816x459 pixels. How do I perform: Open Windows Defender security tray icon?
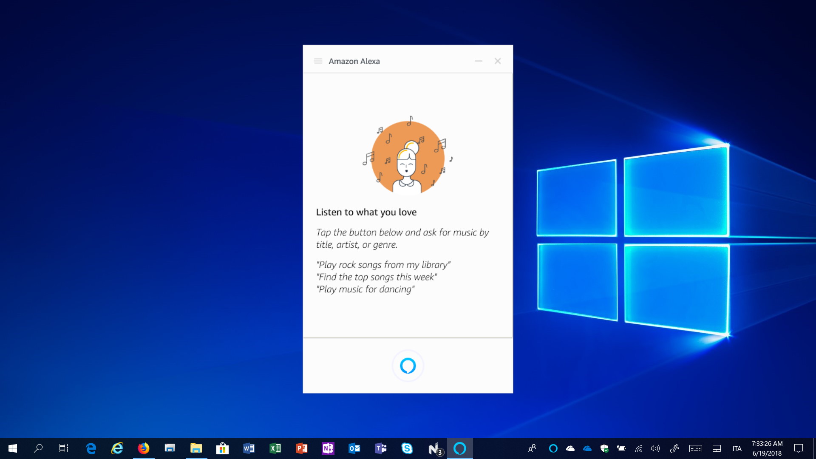[604, 448]
